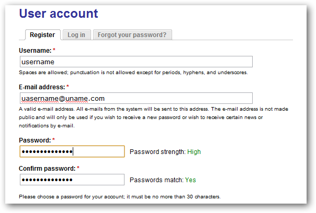This screenshot has width=316, height=213.
Task: Click the 30 characters password hint text
Action: click(119, 197)
